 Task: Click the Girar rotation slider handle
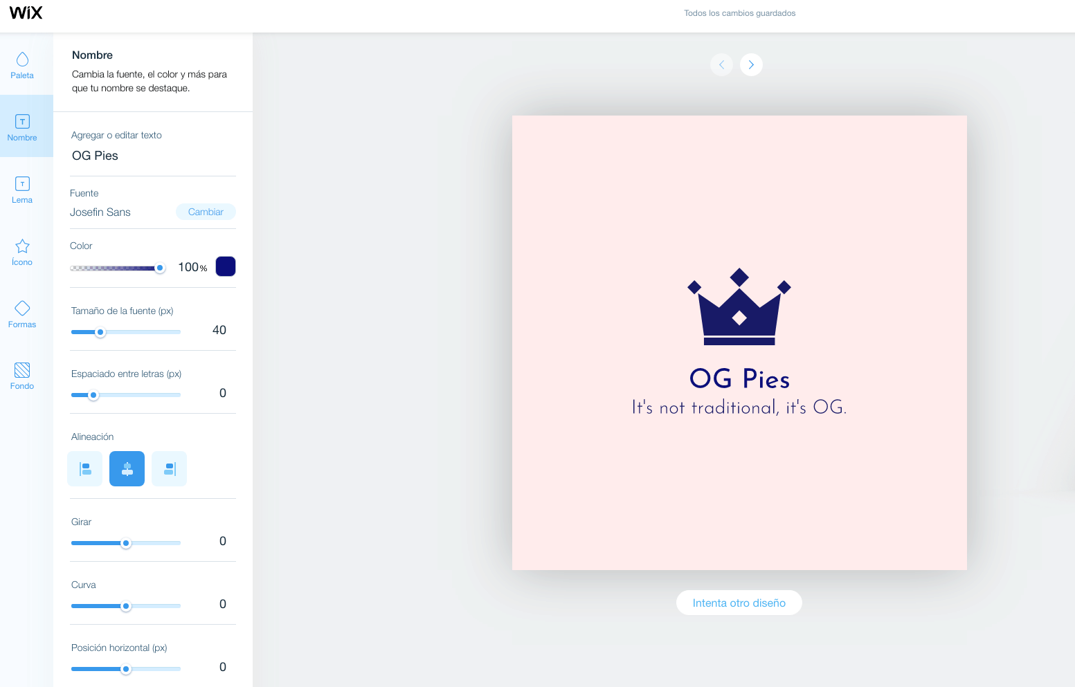(x=126, y=543)
